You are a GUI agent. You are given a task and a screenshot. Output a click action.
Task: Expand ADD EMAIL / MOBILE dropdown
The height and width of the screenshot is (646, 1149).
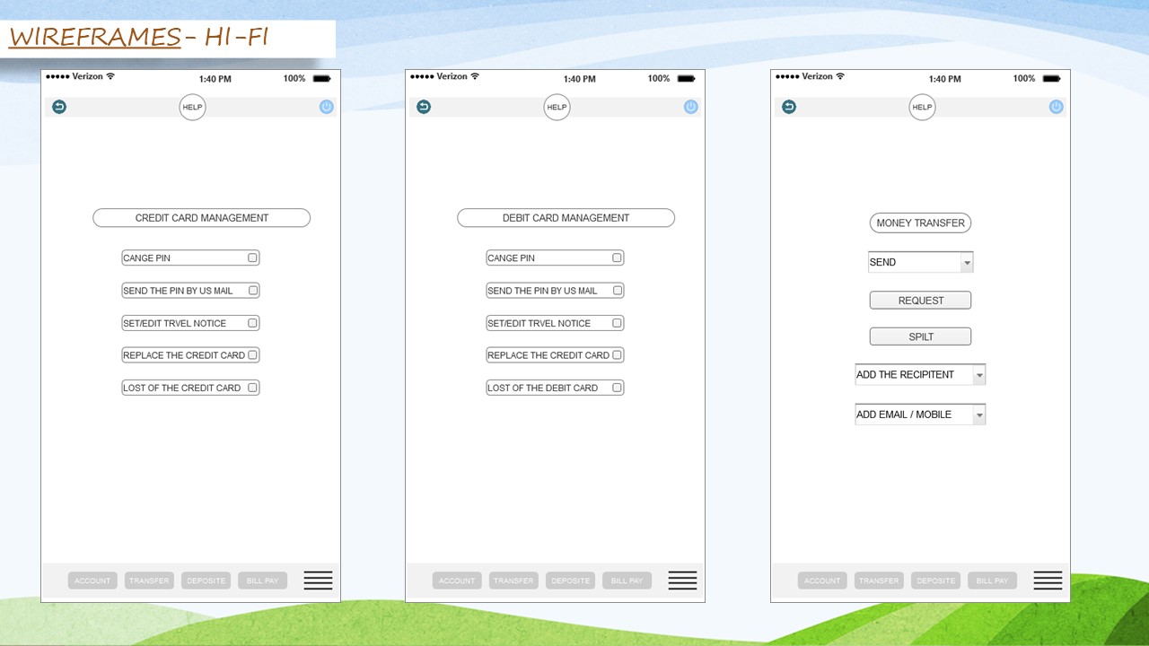point(978,415)
